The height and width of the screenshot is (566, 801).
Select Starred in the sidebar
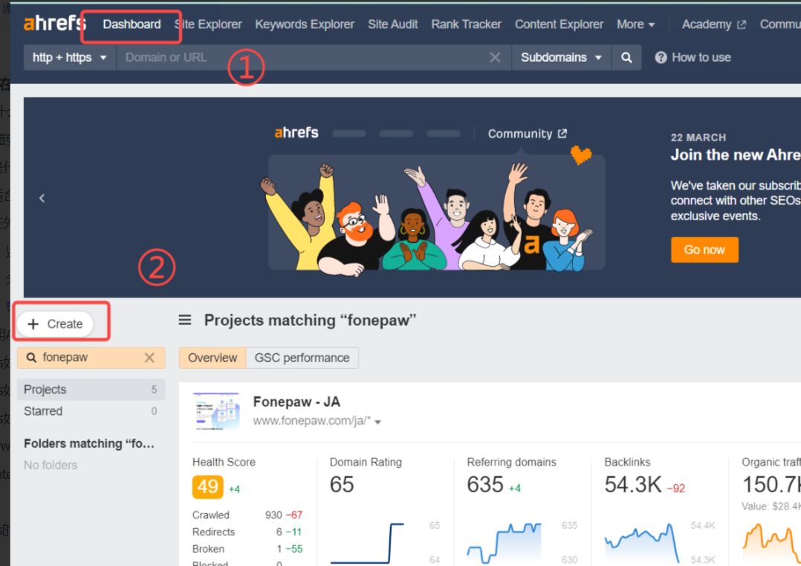point(91,411)
